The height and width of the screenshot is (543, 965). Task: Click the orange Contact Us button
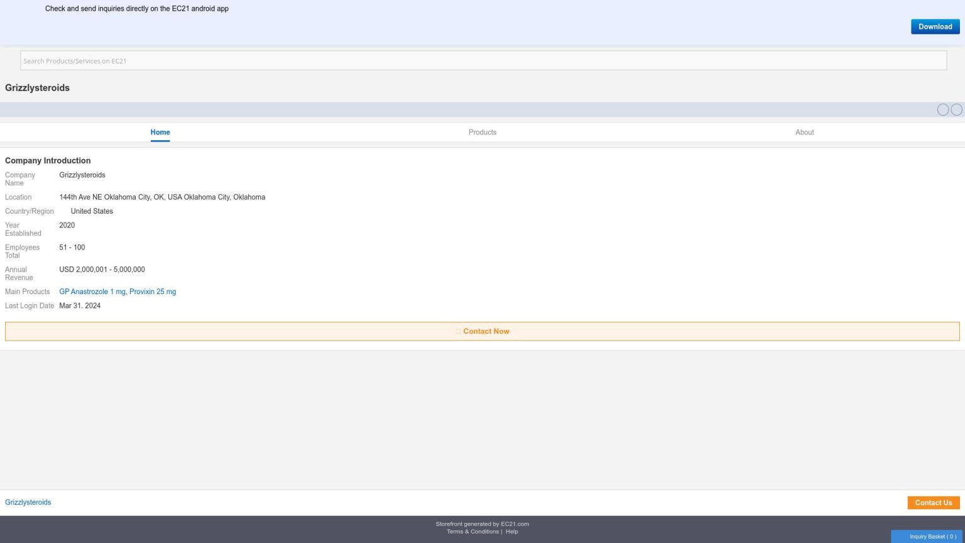click(x=933, y=503)
